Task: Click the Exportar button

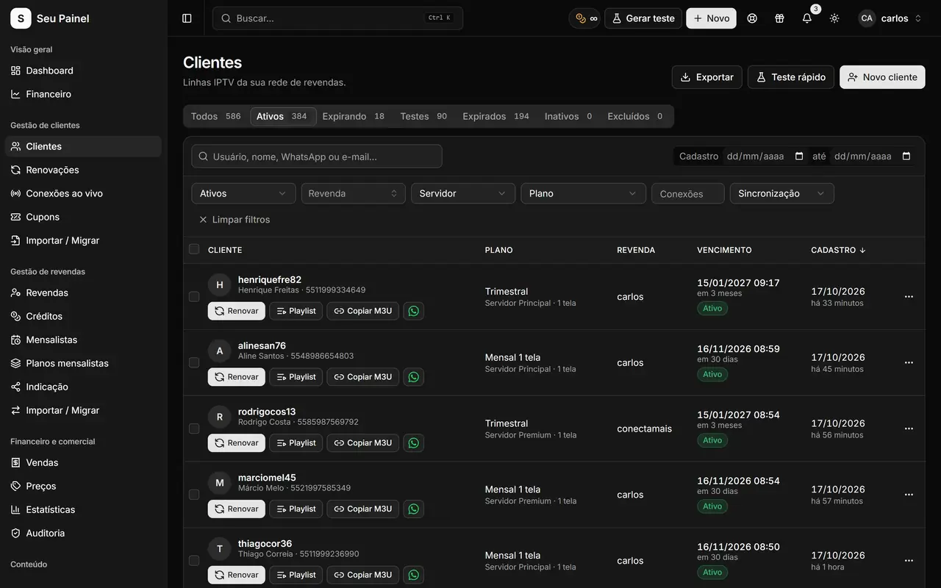Action: [706, 77]
